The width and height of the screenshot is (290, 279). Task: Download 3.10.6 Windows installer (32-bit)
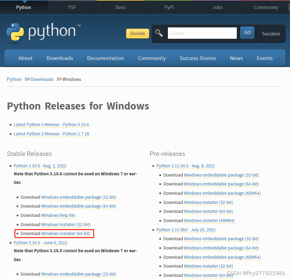click(x=66, y=225)
